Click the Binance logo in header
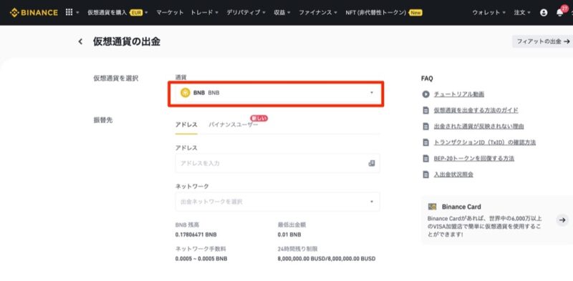Screen dimensions: 573x281 [34, 12]
